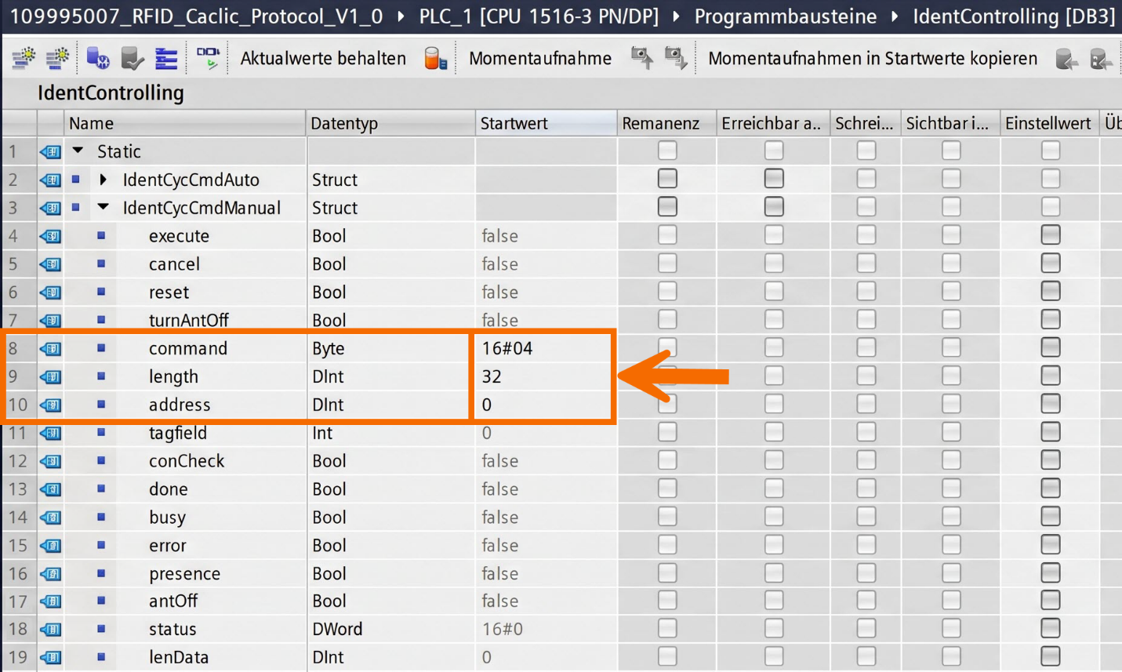The image size is (1122, 672).
Task: Toggle Sichtbar checkbox in done row
Action: (x=951, y=488)
